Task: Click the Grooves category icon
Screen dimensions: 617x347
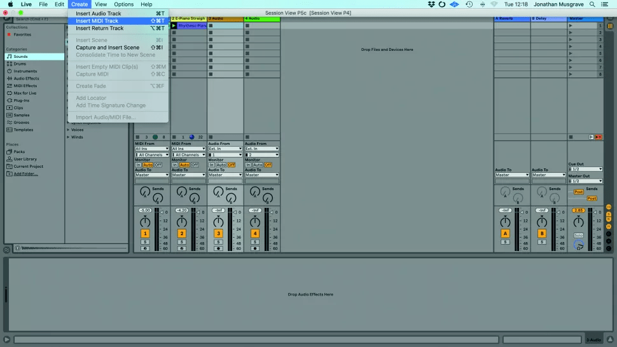Action: pos(9,122)
